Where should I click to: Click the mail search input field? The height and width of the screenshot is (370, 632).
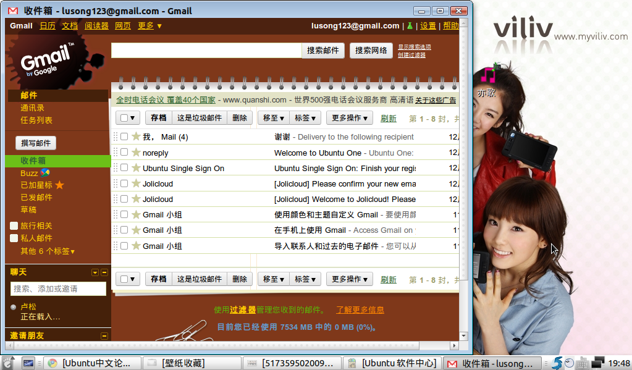pyautogui.click(x=206, y=51)
